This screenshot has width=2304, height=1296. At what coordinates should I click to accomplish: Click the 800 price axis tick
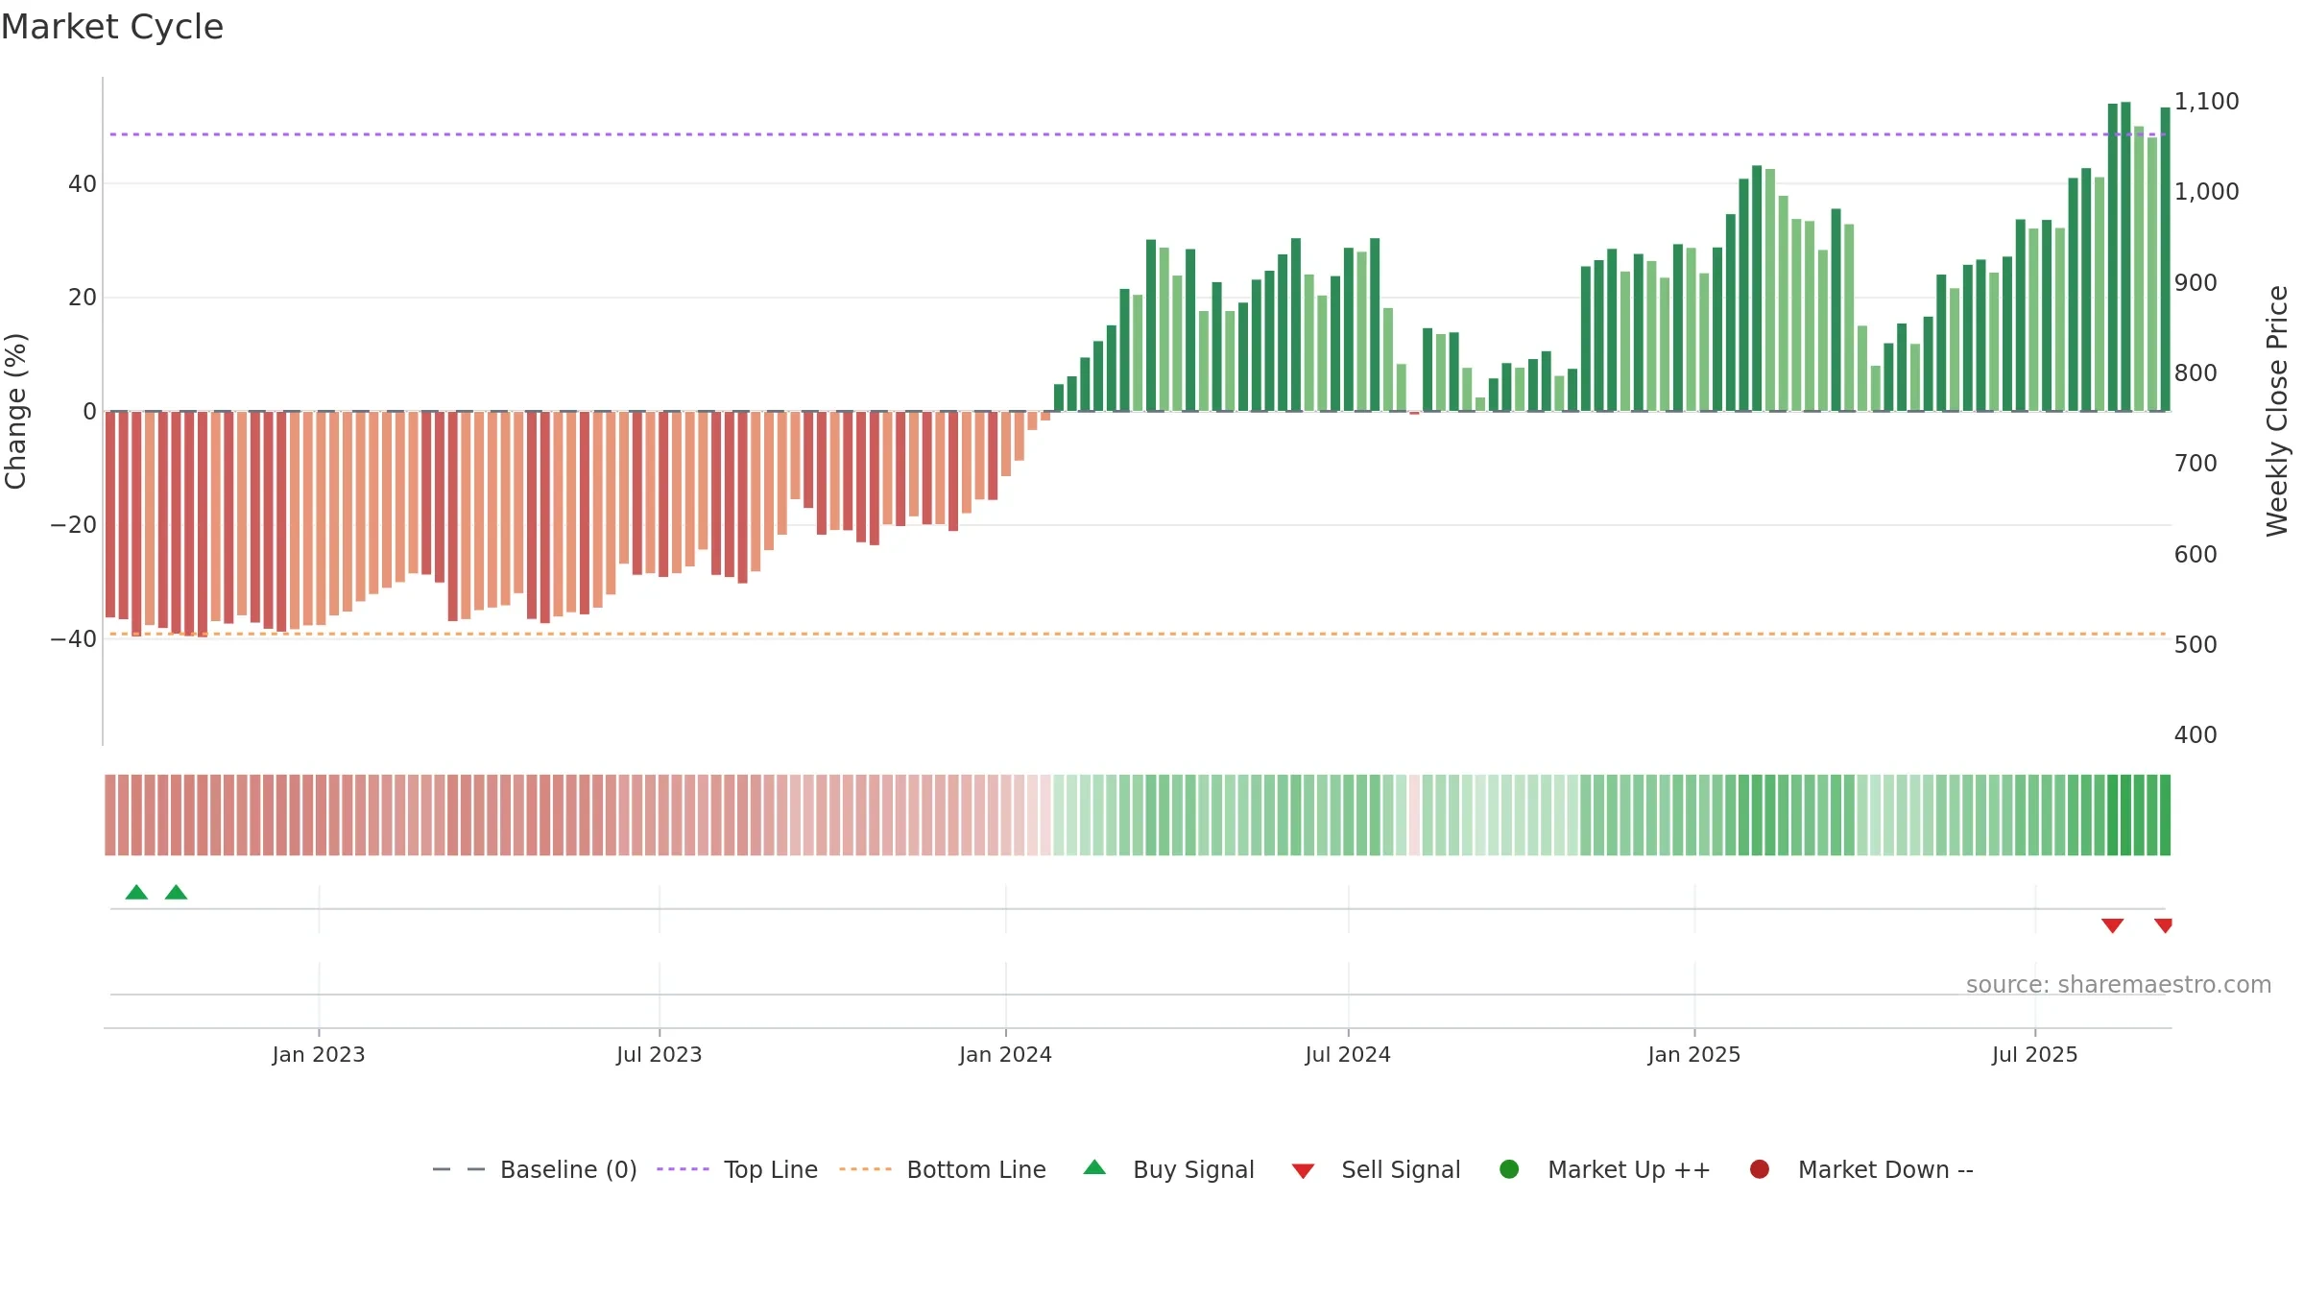click(2196, 373)
